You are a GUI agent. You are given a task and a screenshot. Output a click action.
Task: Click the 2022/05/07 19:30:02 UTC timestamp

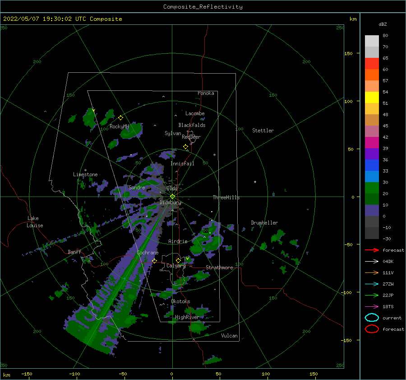(x=62, y=19)
